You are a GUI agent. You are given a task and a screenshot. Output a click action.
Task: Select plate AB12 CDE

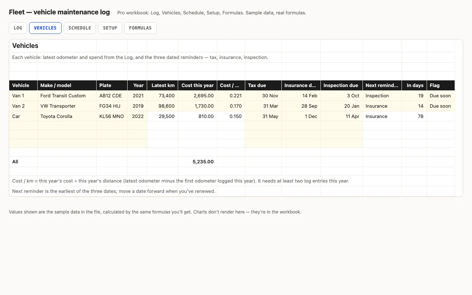coord(112,96)
